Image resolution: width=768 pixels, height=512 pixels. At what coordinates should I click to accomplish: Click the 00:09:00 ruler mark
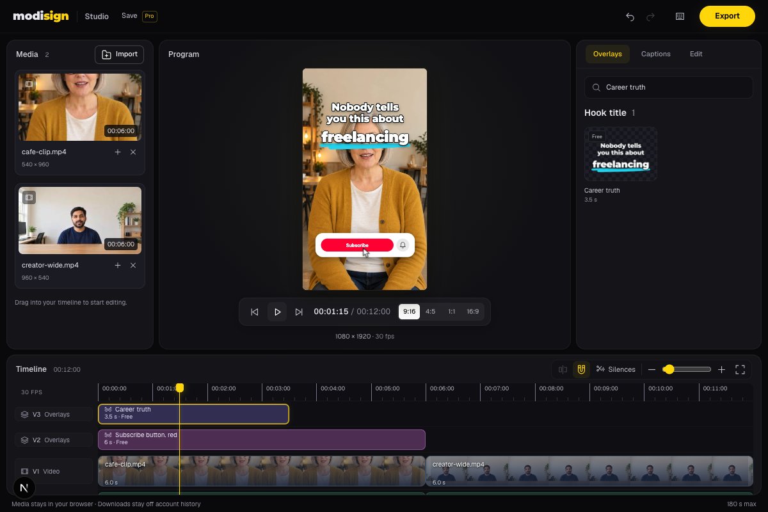[x=605, y=388]
